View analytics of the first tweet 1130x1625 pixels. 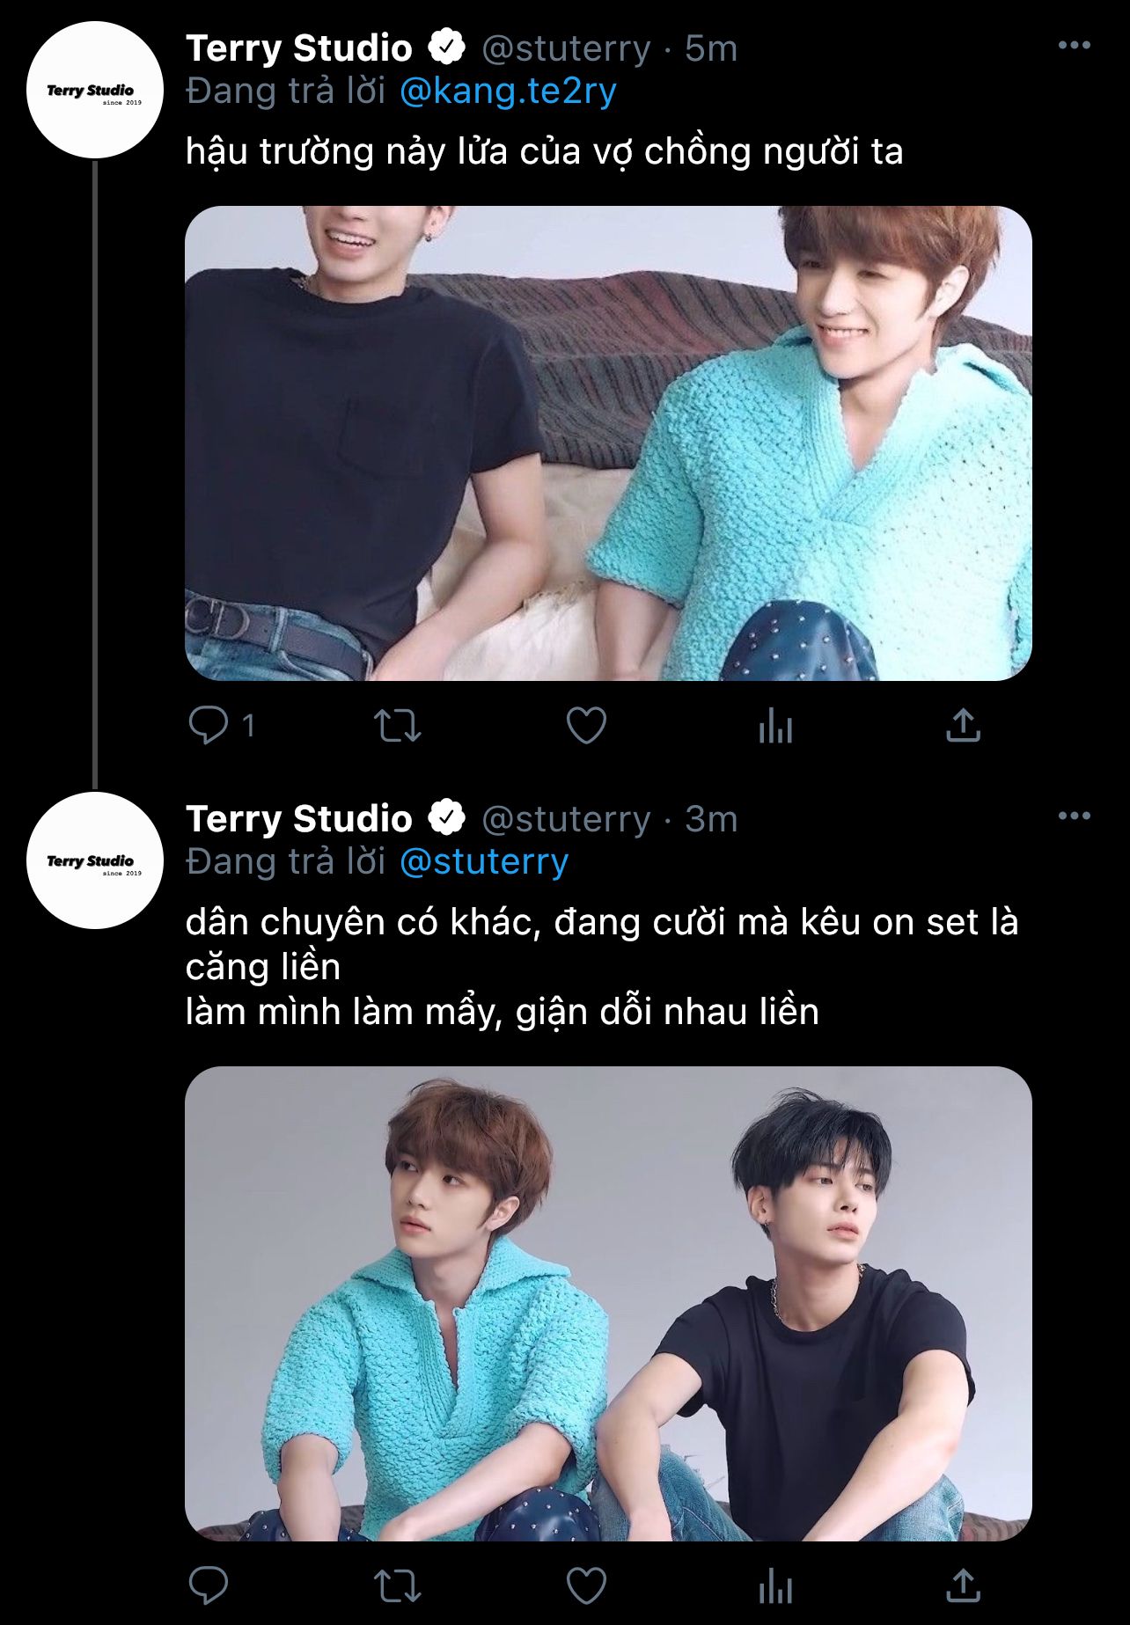click(775, 727)
